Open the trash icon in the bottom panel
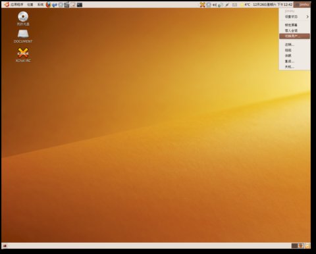The height and width of the screenshot is (254, 316). coord(307,245)
